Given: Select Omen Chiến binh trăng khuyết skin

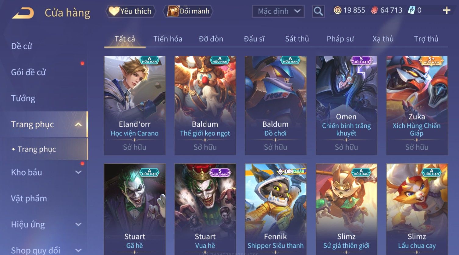Looking at the screenshot, I should pos(346,105).
